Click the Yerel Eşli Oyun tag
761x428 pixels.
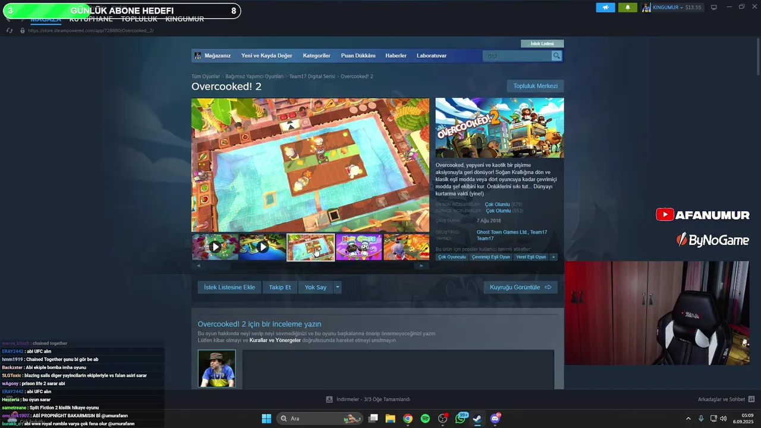coord(531,257)
